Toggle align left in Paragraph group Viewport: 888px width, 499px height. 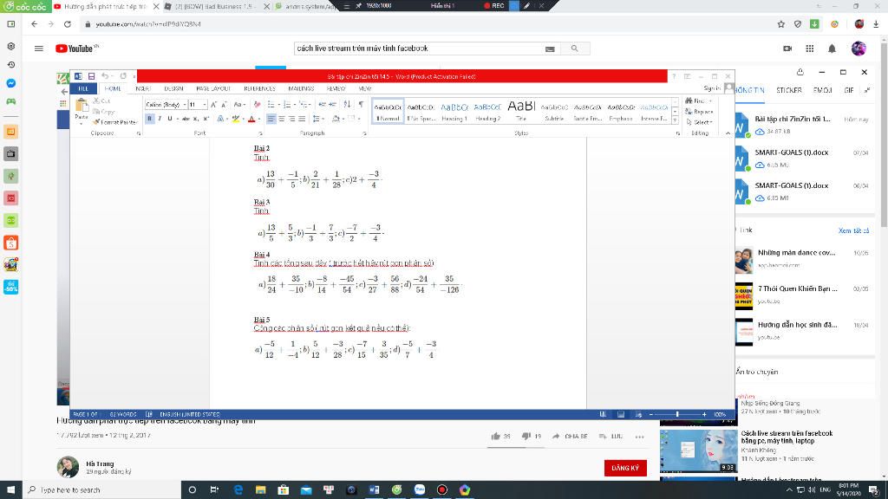tap(271, 119)
